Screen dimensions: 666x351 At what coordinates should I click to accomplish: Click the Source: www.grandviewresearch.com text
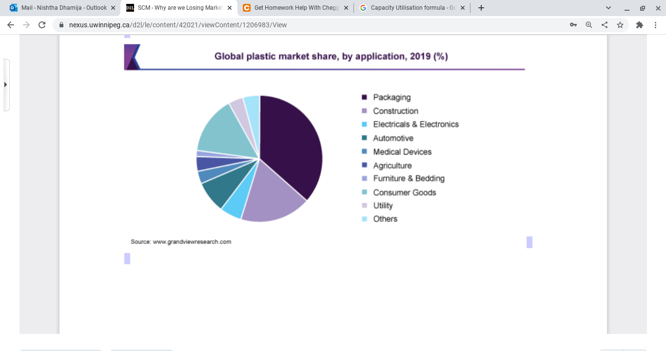click(x=181, y=242)
